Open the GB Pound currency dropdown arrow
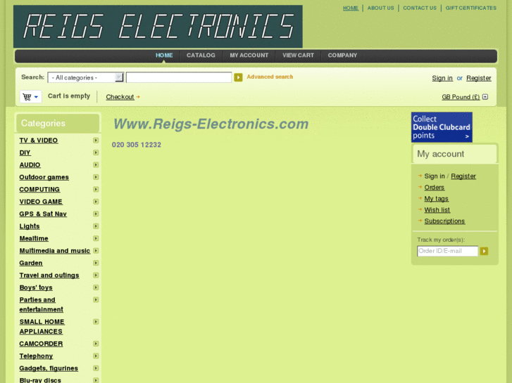The image size is (512, 383). (485, 97)
